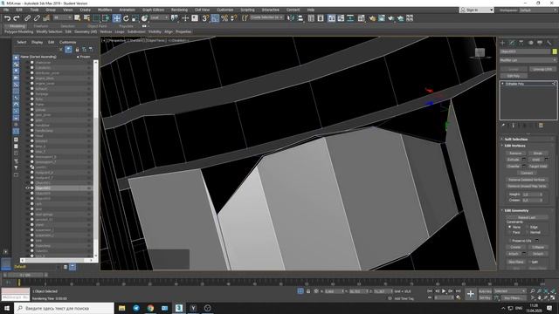Undo the last action
The height and width of the screenshot is (314, 559).
point(7,18)
